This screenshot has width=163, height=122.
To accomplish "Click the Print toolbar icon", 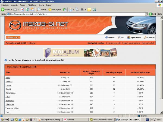I will (x=77, y=9).
